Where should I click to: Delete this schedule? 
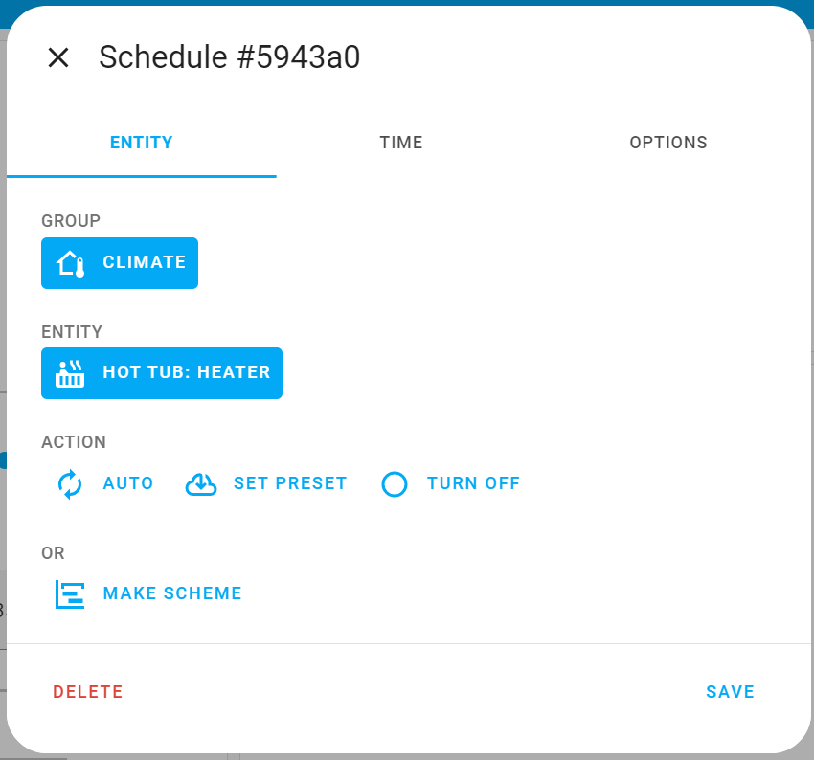click(87, 691)
